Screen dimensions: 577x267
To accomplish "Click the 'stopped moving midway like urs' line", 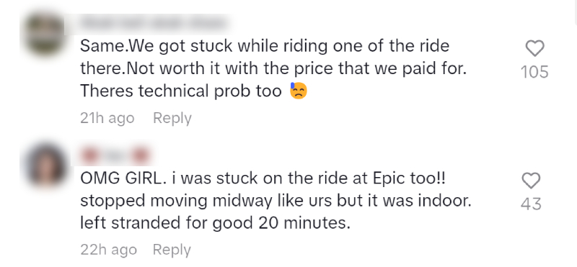I will point(276,201).
